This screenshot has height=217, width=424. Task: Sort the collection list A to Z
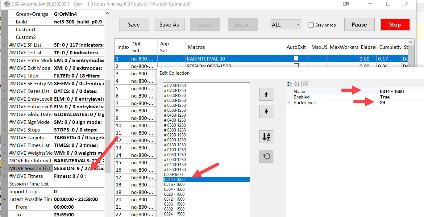click(266, 137)
